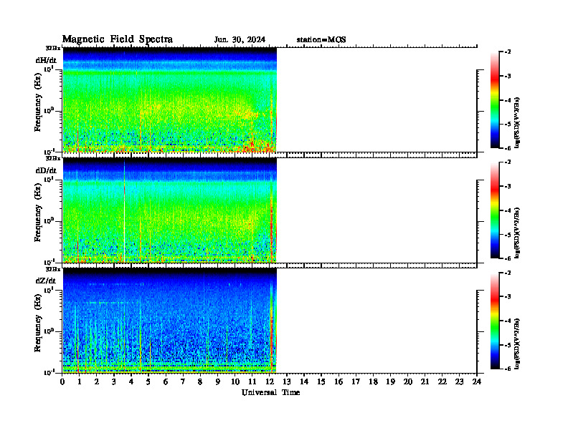Click hour '0' on the Universal Time axis
Viewport: 568px width, 438px height.
[62, 382]
